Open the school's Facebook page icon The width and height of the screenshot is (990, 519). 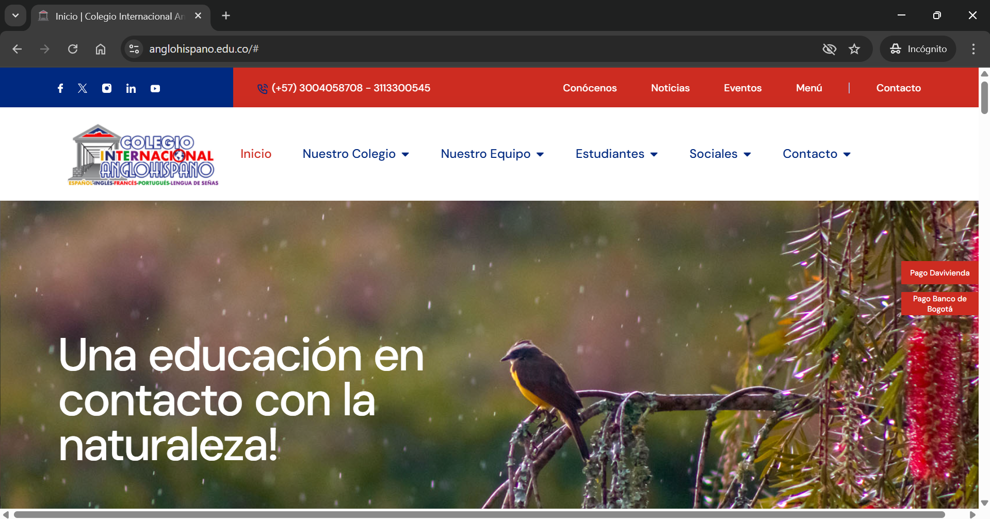pos(60,88)
